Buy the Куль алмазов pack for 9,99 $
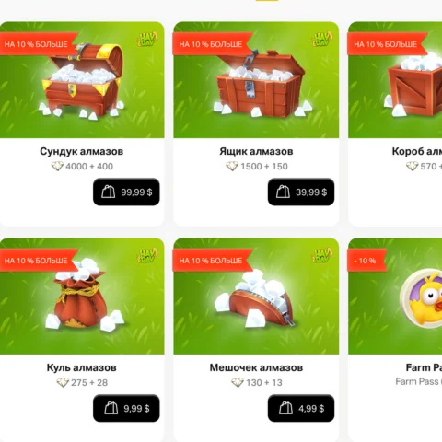Viewport: 442px width, 442px height. click(126, 408)
